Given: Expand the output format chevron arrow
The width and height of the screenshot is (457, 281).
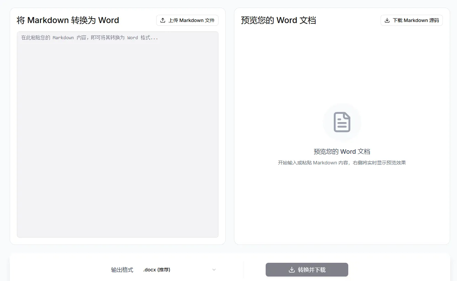Looking at the screenshot, I should (214, 270).
